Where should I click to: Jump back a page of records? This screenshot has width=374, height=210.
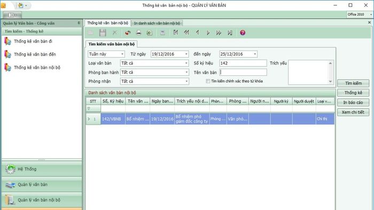click(x=186, y=33)
